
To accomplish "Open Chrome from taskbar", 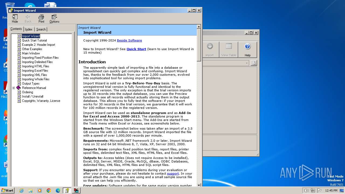I will (x=49, y=190).
